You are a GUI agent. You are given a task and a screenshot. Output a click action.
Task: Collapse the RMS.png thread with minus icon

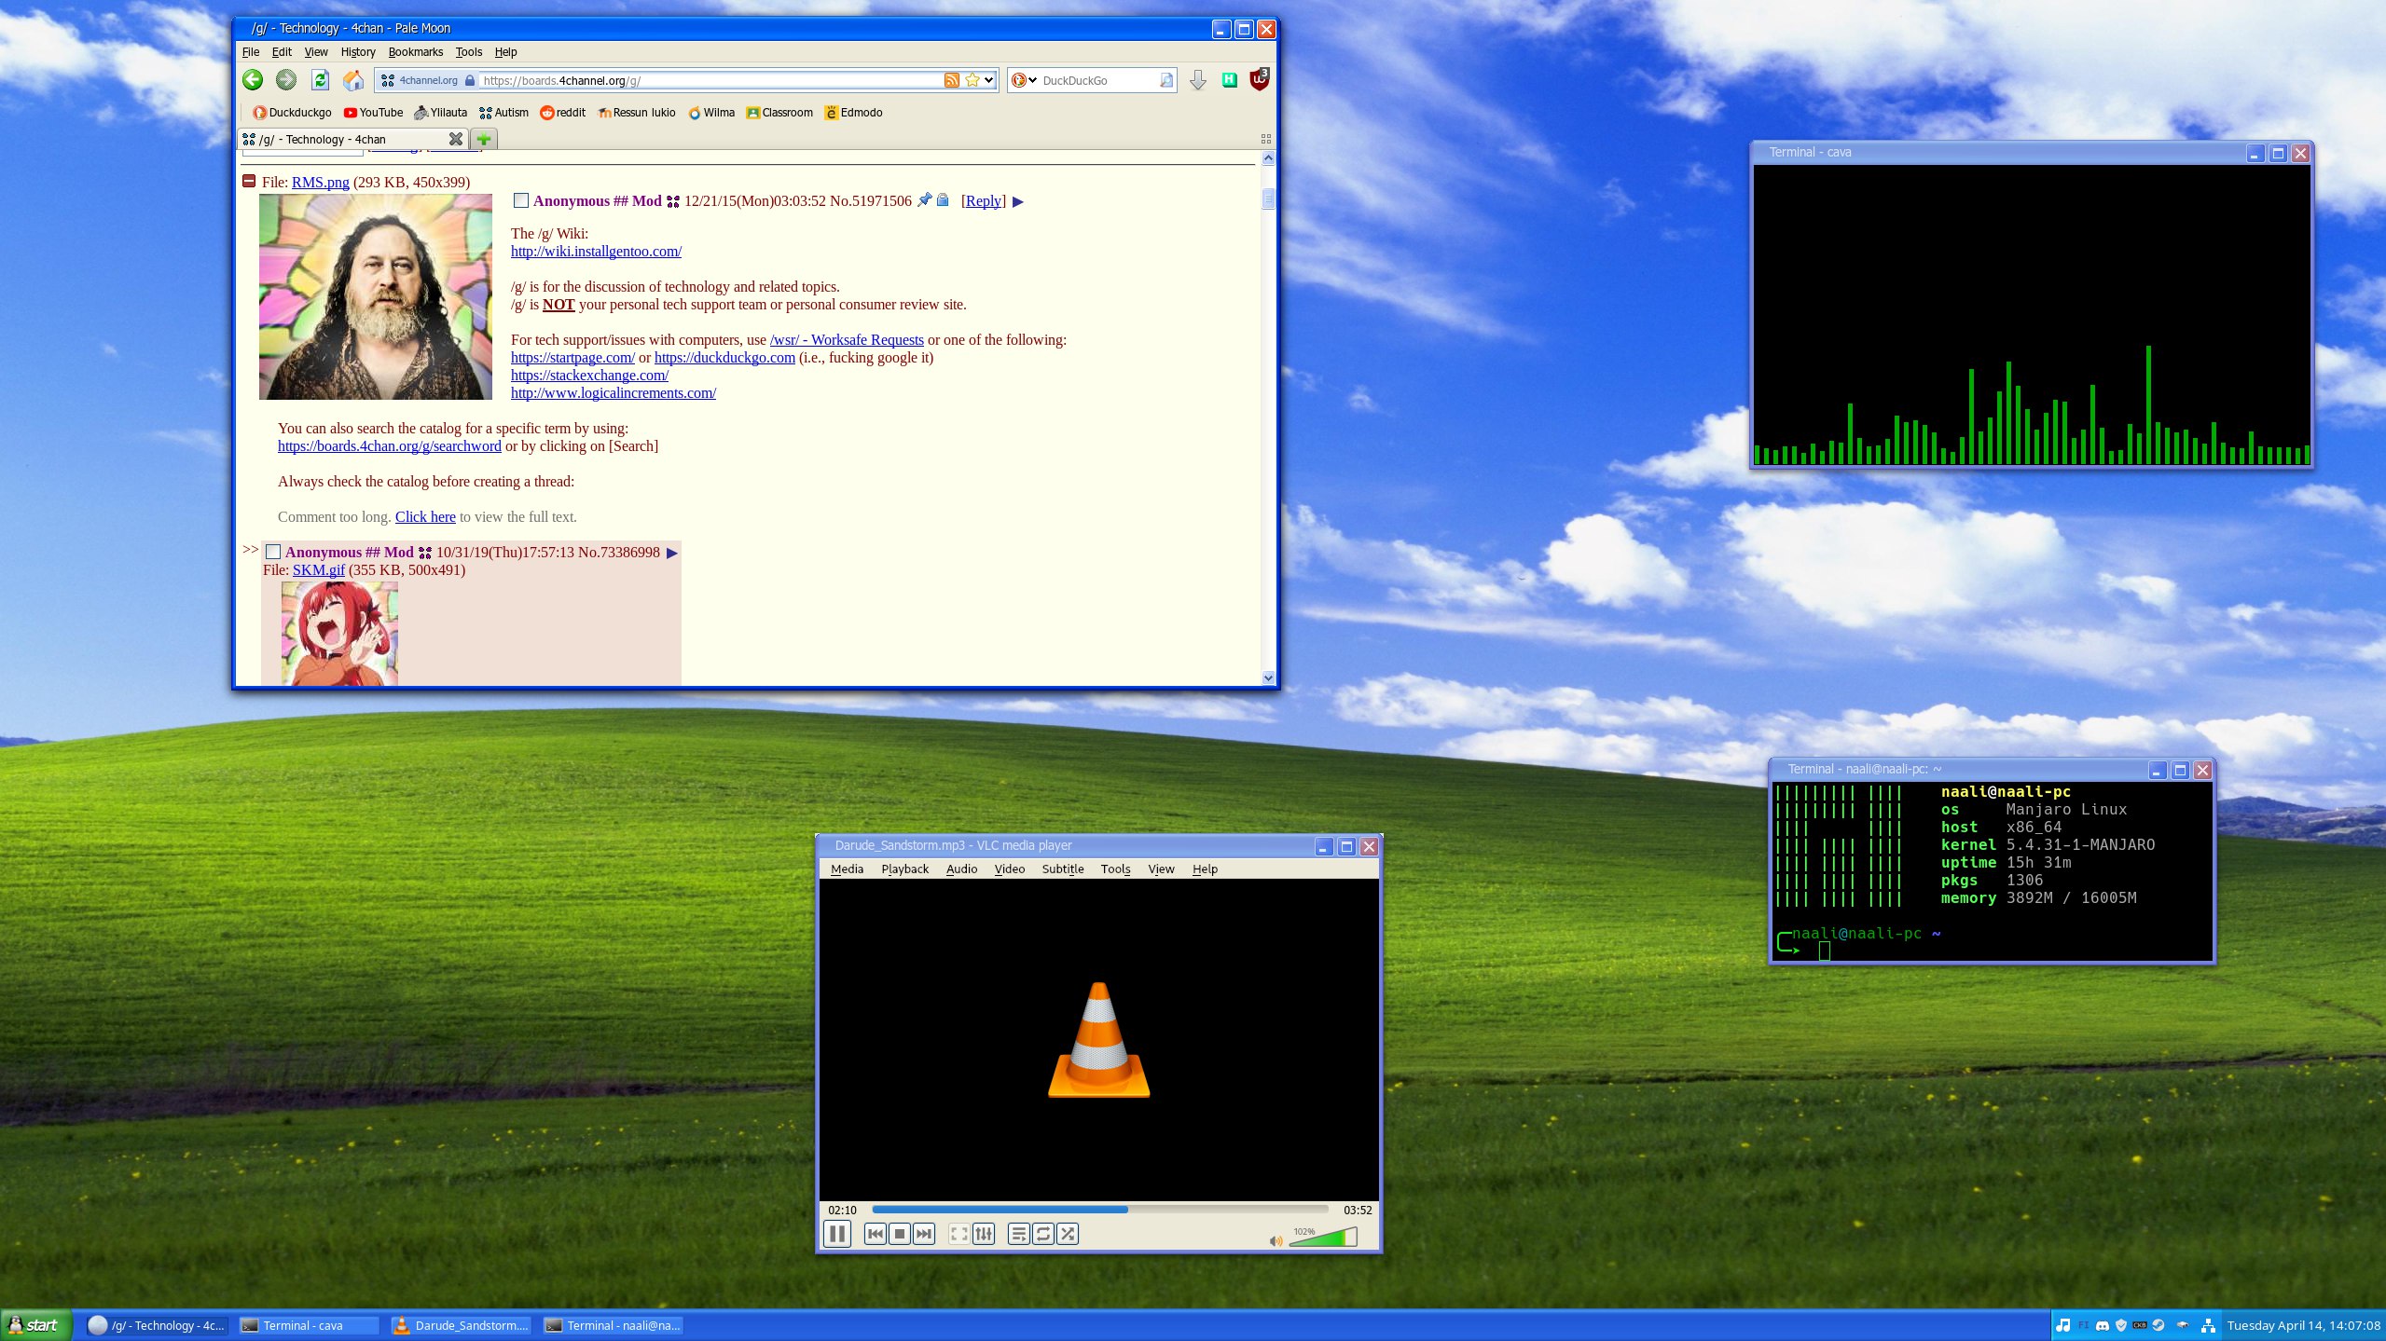tap(249, 181)
